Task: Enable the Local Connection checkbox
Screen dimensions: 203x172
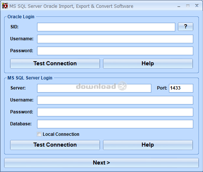Action: point(39,134)
